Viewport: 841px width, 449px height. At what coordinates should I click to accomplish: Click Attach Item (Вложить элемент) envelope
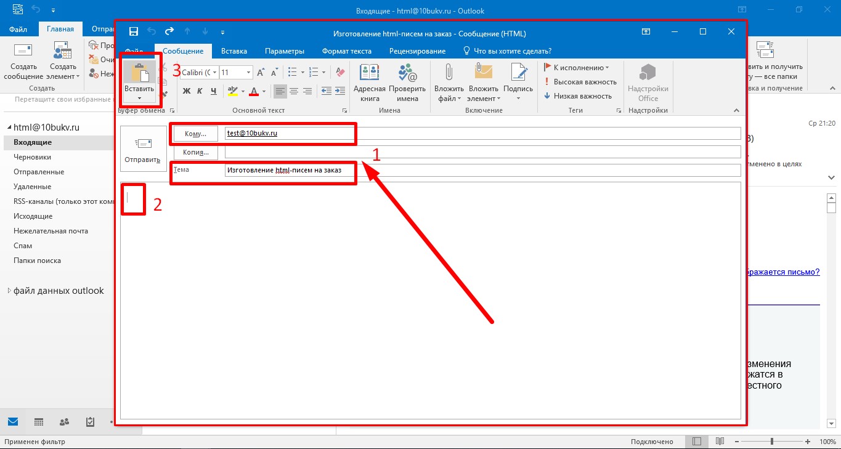pyautogui.click(x=484, y=83)
